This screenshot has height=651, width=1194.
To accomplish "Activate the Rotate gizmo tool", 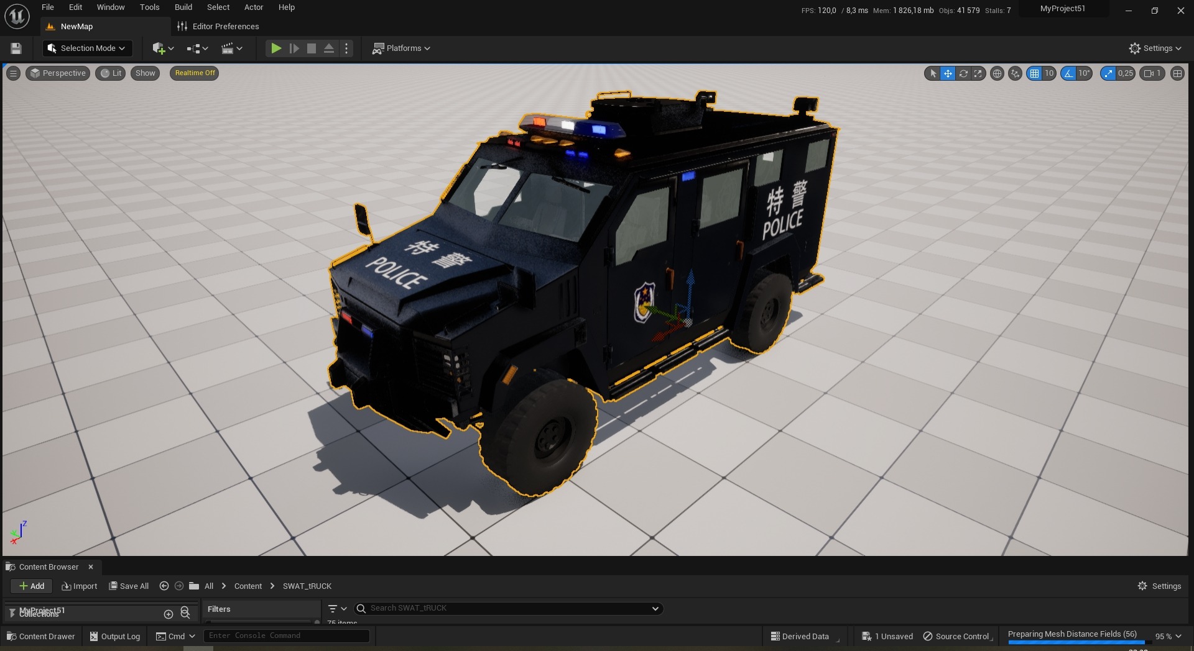I will point(963,73).
